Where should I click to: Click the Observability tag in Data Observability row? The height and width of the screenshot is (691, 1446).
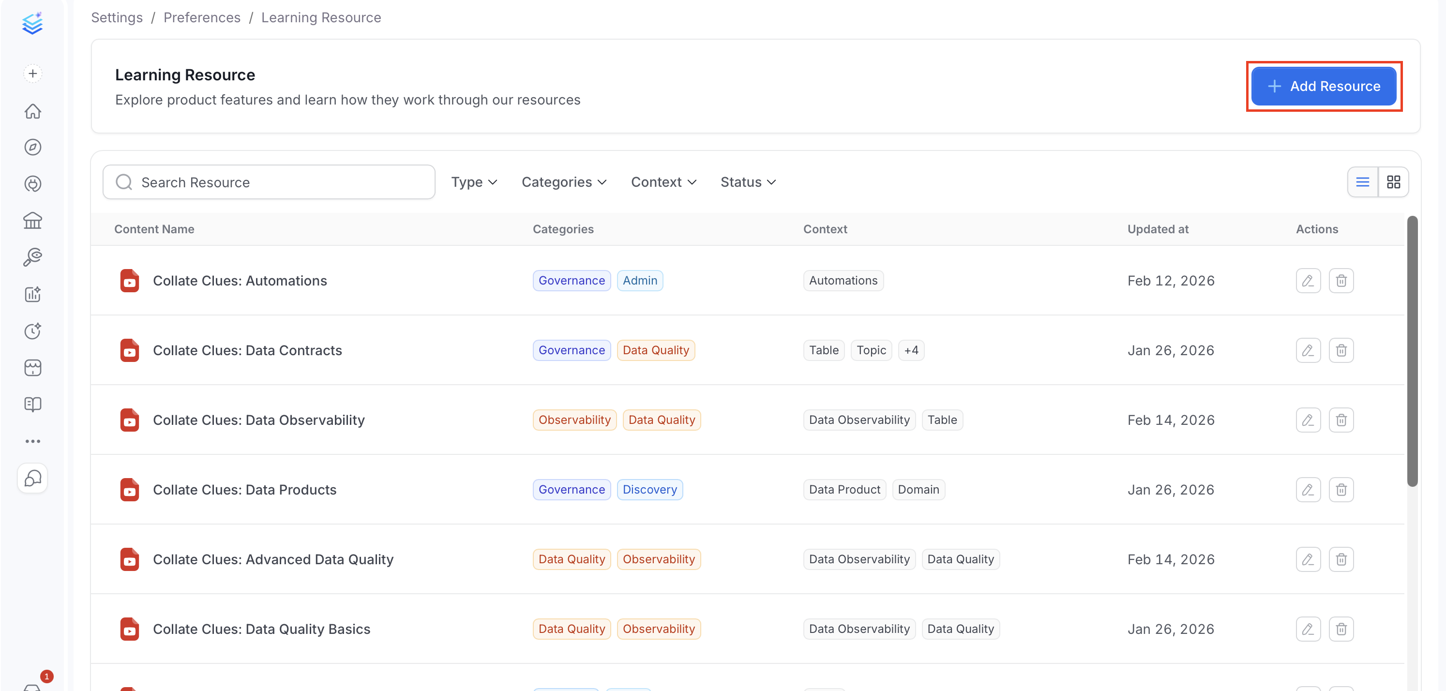574,420
